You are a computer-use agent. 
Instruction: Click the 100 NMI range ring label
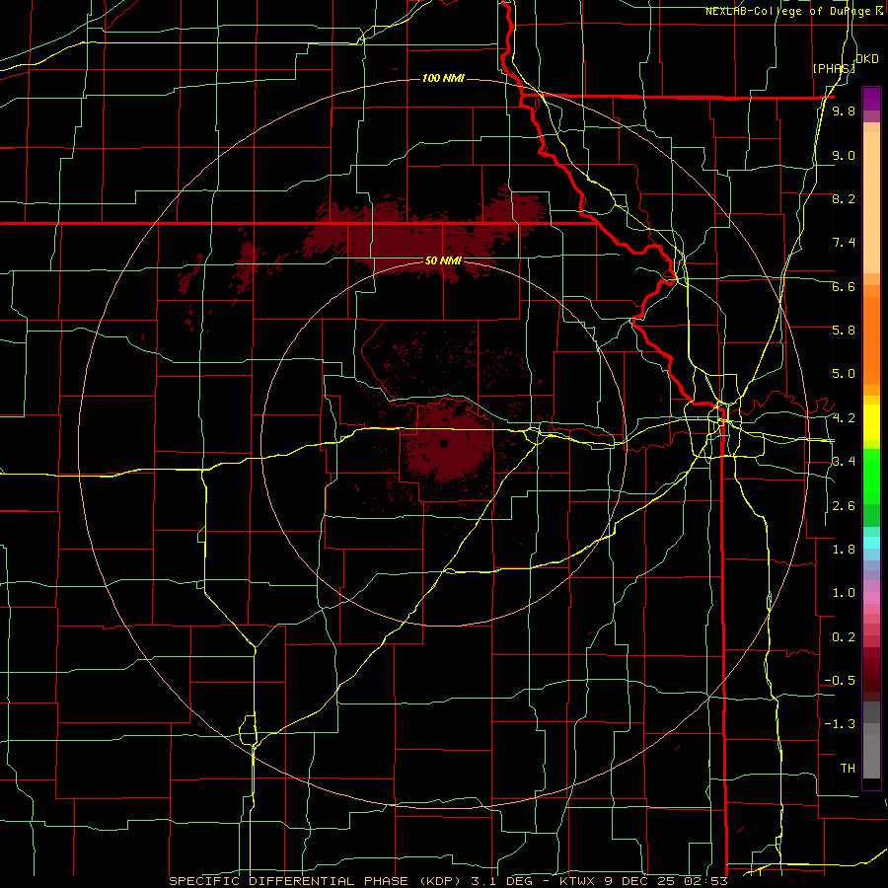(x=443, y=78)
